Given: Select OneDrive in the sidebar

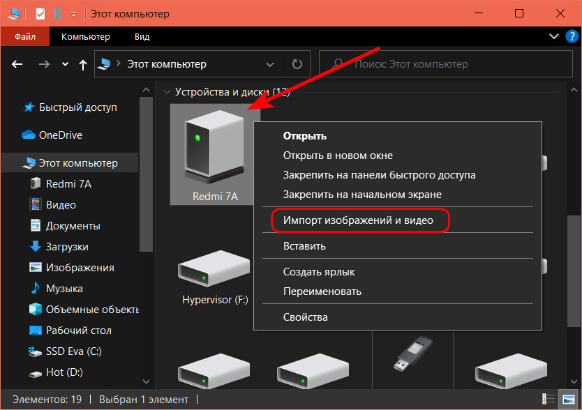Looking at the screenshot, I should pyautogui.click(x=60, y=135).
